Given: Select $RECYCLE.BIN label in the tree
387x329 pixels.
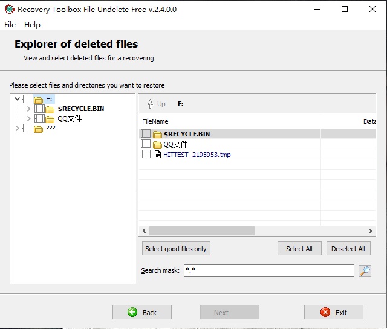Looking at the screenshot, I should pos(81,109).
